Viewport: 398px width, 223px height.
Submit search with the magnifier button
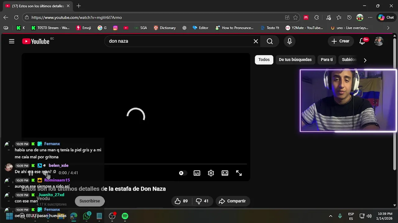pyautogui.click(x=270, y=41)
